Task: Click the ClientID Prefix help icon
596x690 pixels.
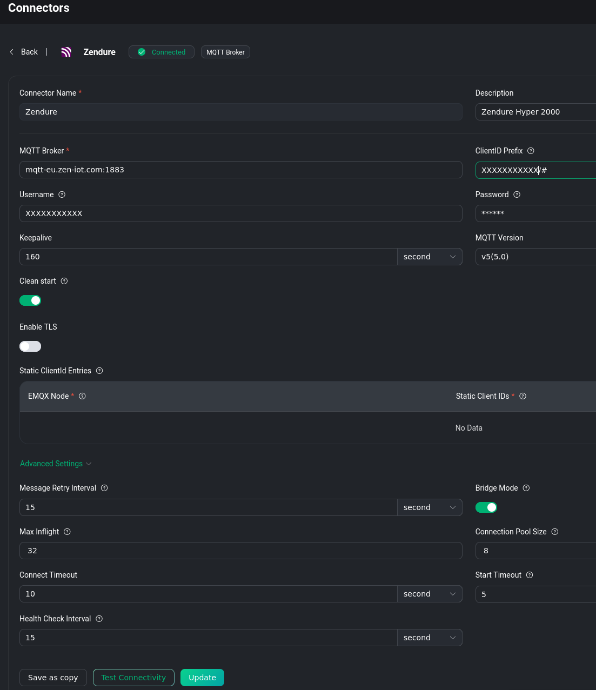Action: 531,151
